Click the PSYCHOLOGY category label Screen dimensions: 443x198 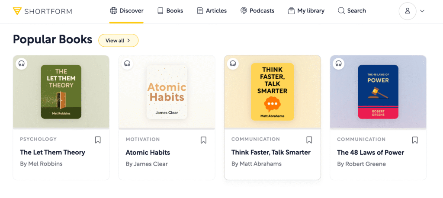(x=39, y=139)
